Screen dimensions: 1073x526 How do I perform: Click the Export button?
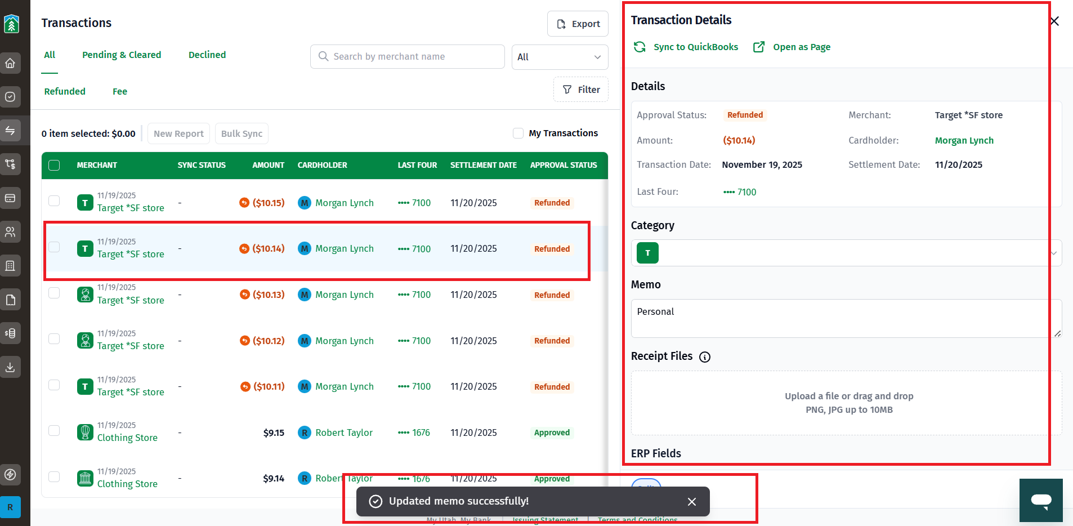point(578,24)
